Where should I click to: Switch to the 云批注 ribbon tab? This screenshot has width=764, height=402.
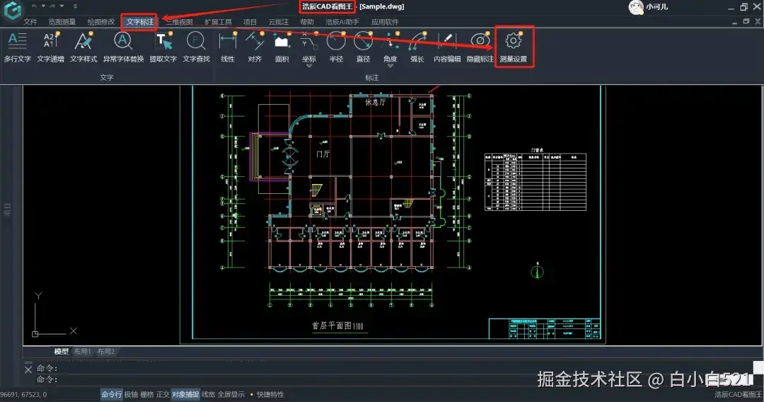tap(279, 22)
